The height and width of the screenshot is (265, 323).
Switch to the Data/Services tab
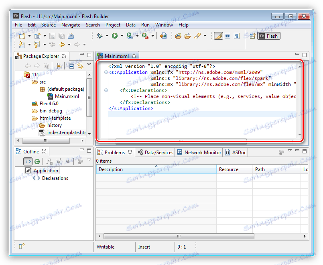(156, 152)
